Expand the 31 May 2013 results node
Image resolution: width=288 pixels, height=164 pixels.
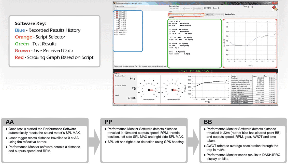coord(115,30)
